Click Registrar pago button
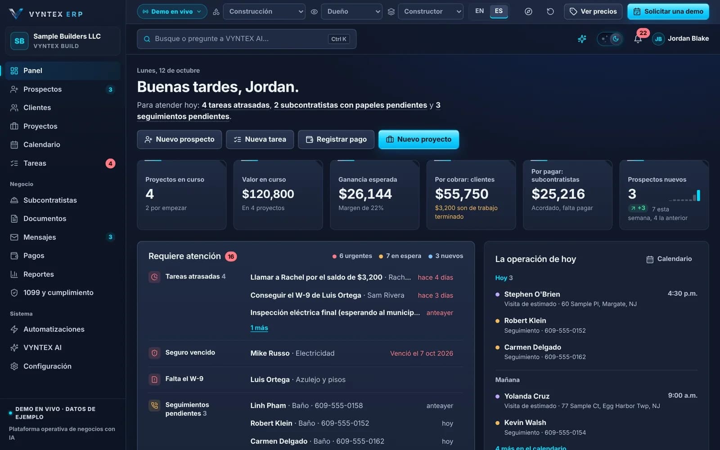 (336, 139)
